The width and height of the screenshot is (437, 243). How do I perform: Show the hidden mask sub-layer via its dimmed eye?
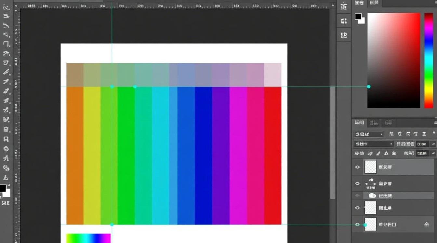[357, 195]
